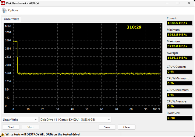Screen dimensions: 195x137
Task: Minimize the Disk Benchmark window
Action: pos(167,3)
